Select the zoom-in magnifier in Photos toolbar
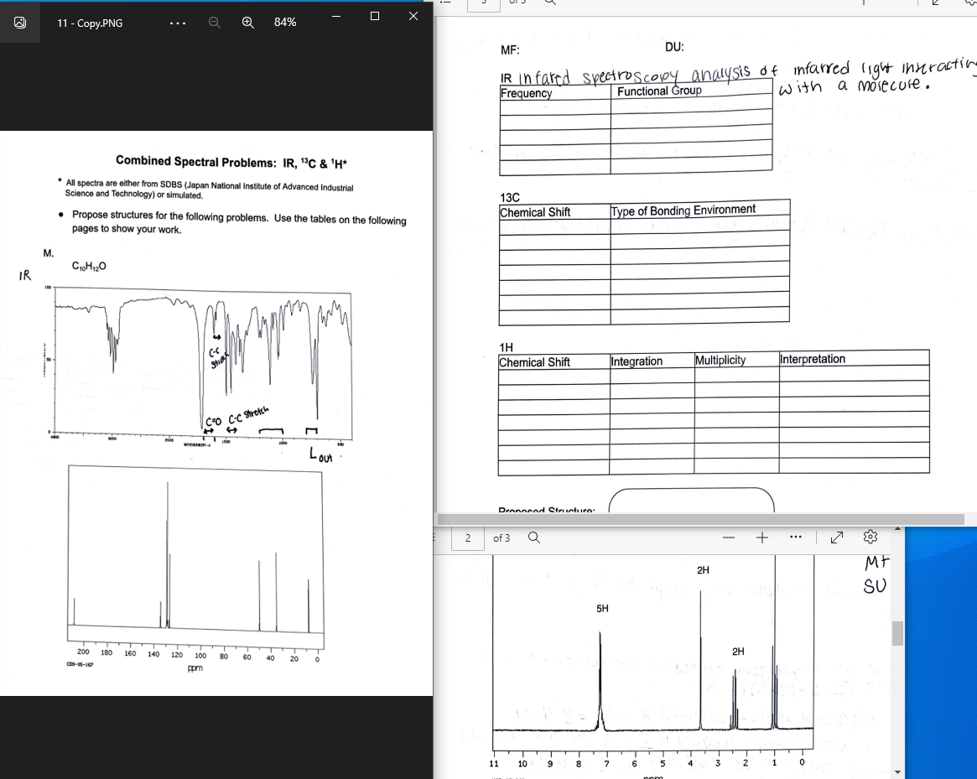 247,22
